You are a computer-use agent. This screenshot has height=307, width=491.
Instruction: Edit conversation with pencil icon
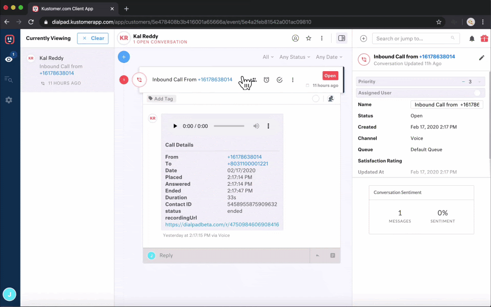(x=482, y=58)
